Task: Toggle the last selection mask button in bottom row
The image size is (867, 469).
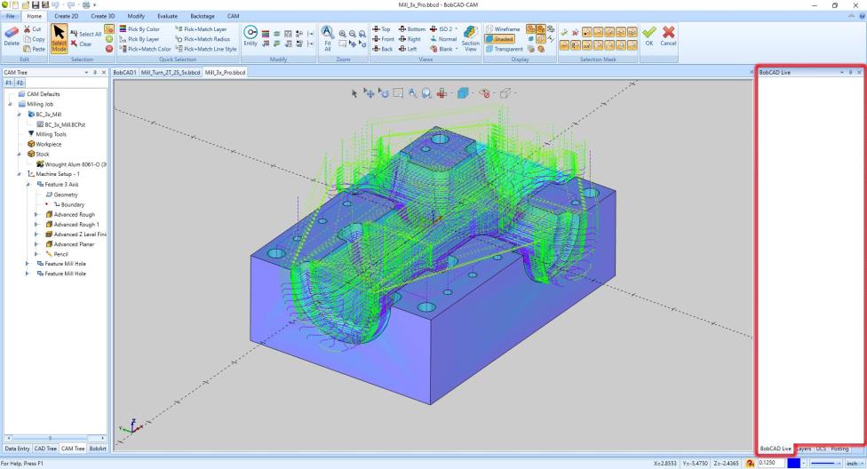Action: 632,45
